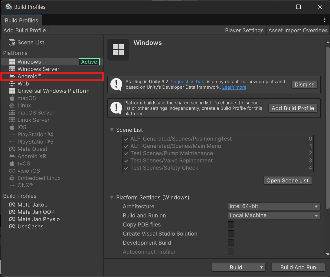The width and height of the screenshot is (330, 277).
Task: Open Asset Import Overrides
Action: pyautogui.click(x=298, y=30)
